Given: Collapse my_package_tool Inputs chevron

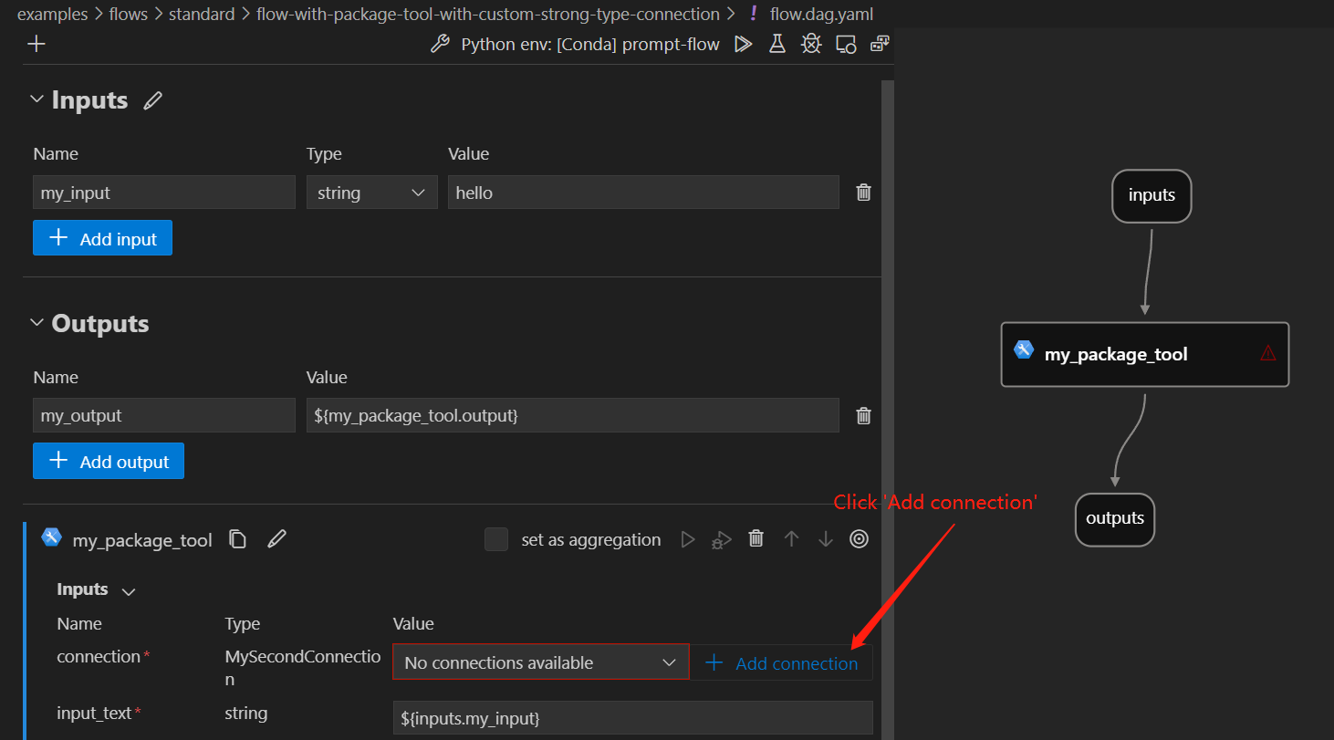Looking at the screenshot, I should click(129, 591).
